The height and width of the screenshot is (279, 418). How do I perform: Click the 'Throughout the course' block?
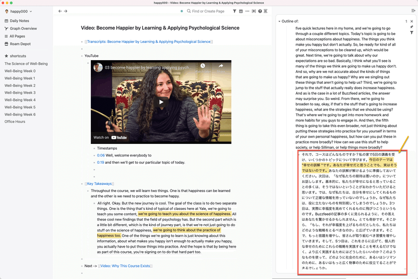click(x=160, y=194)
